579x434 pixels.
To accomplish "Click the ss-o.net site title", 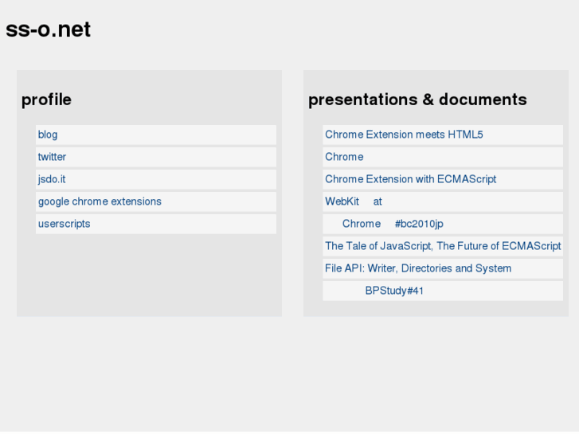I will tap(49, 29).
